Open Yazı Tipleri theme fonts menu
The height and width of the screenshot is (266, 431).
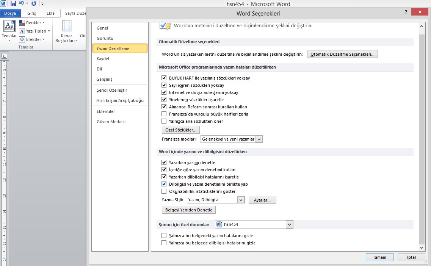click(x=34, y=31)
